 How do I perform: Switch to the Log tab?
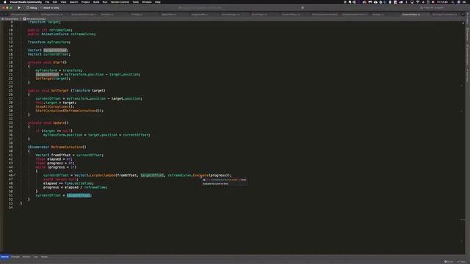point(36,257)
